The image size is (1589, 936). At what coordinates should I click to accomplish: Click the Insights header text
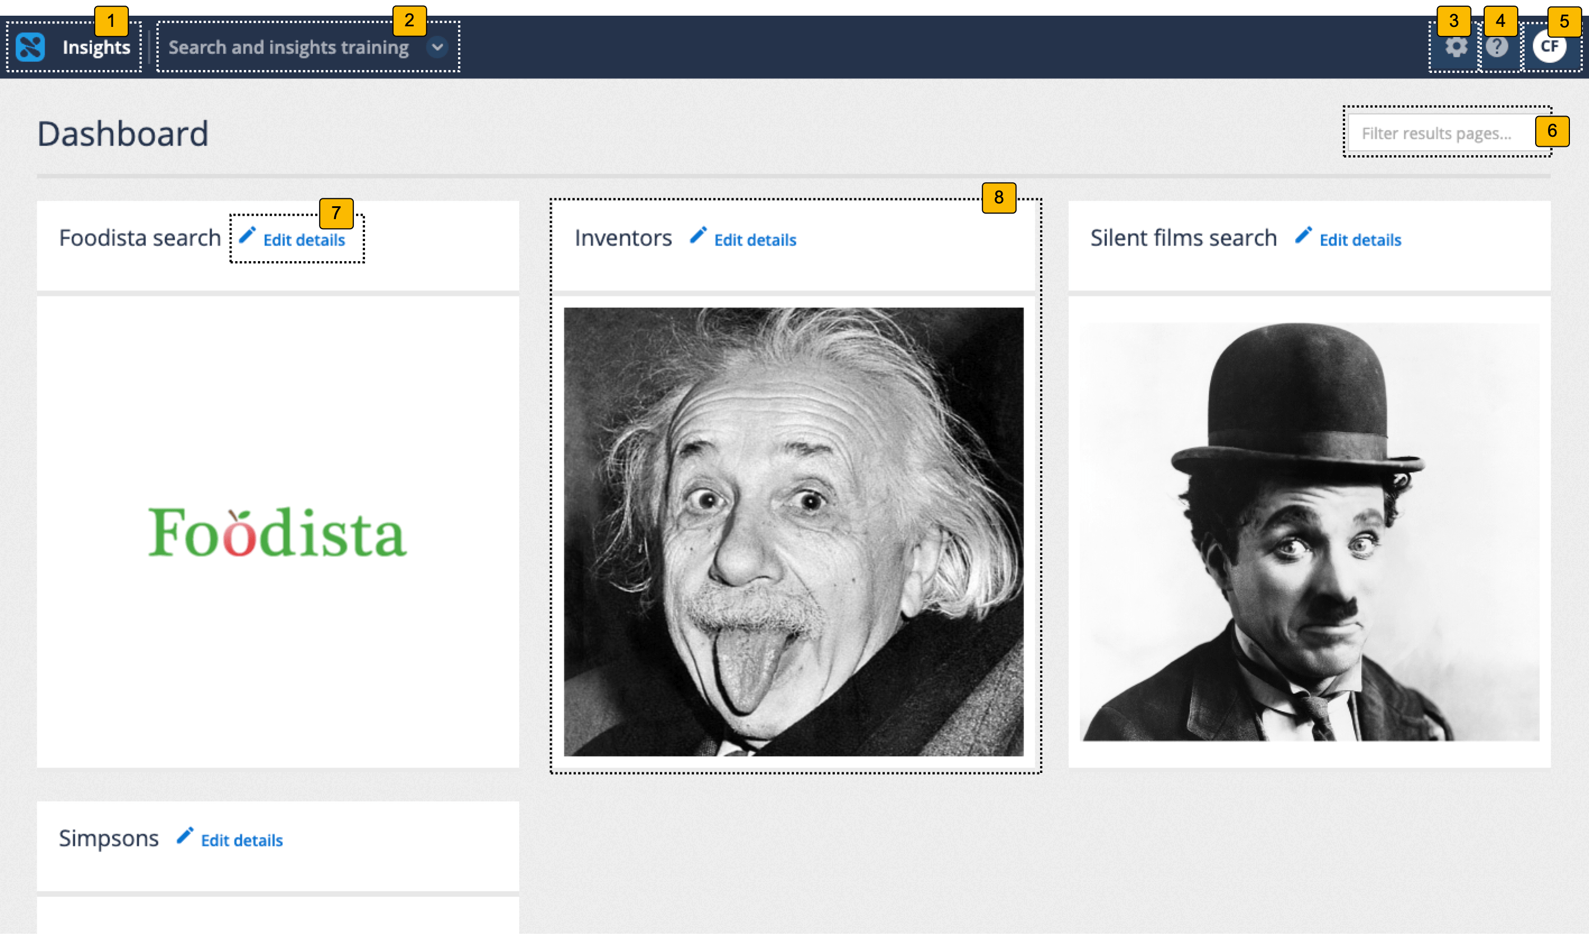(96, 47)
